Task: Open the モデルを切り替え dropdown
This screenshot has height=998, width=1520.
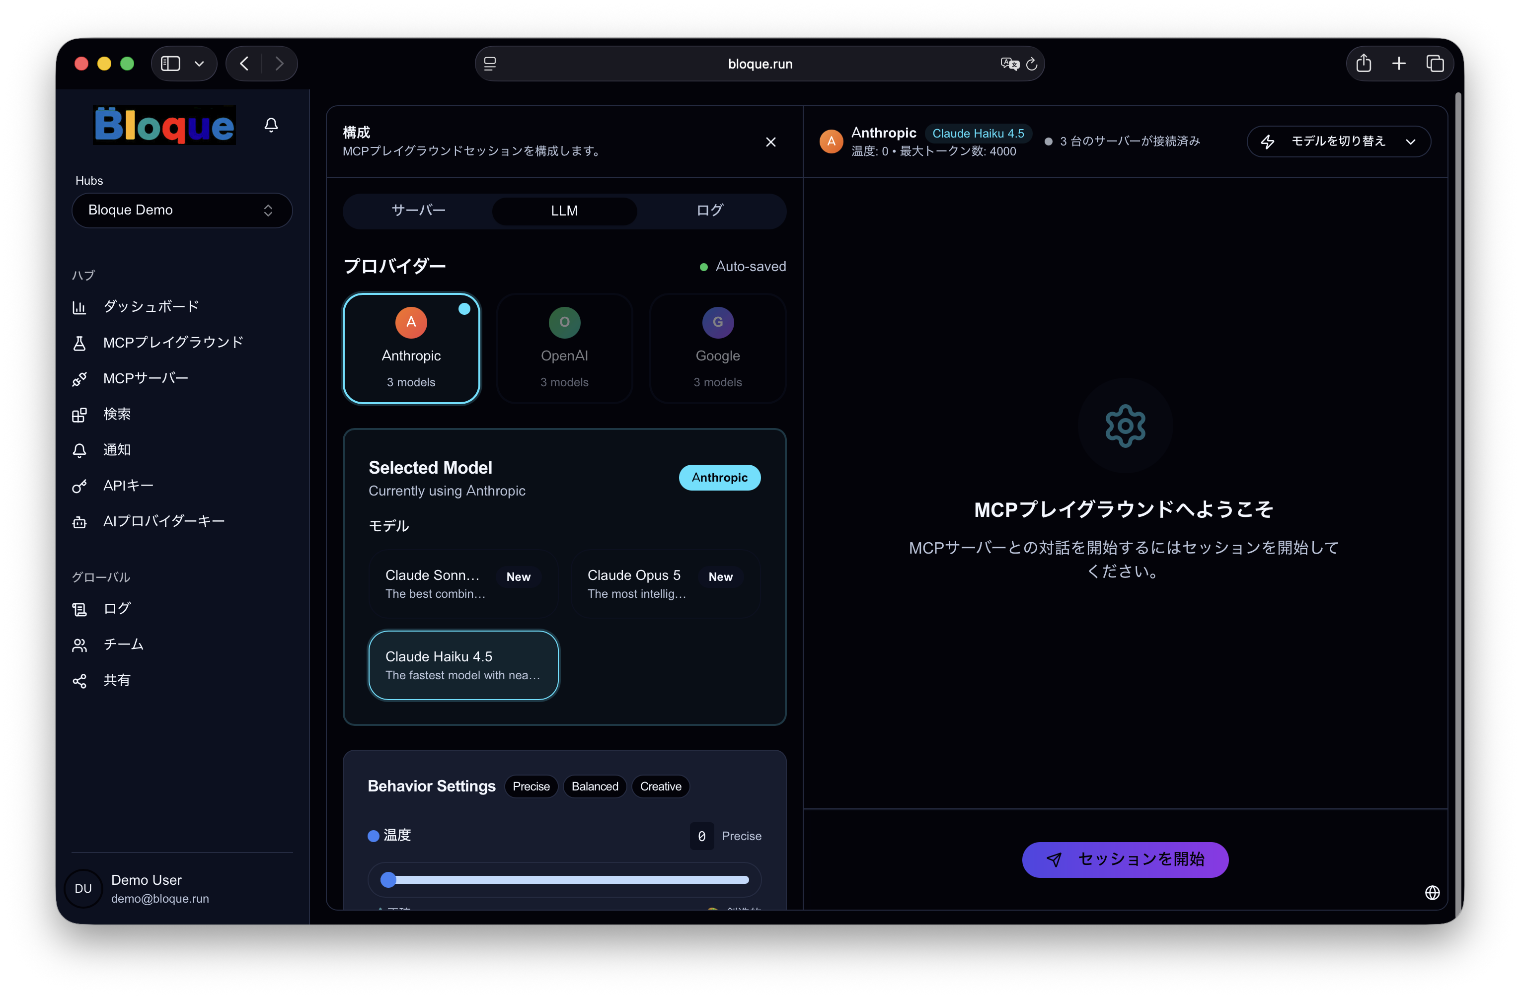Action: (1339, 141)
